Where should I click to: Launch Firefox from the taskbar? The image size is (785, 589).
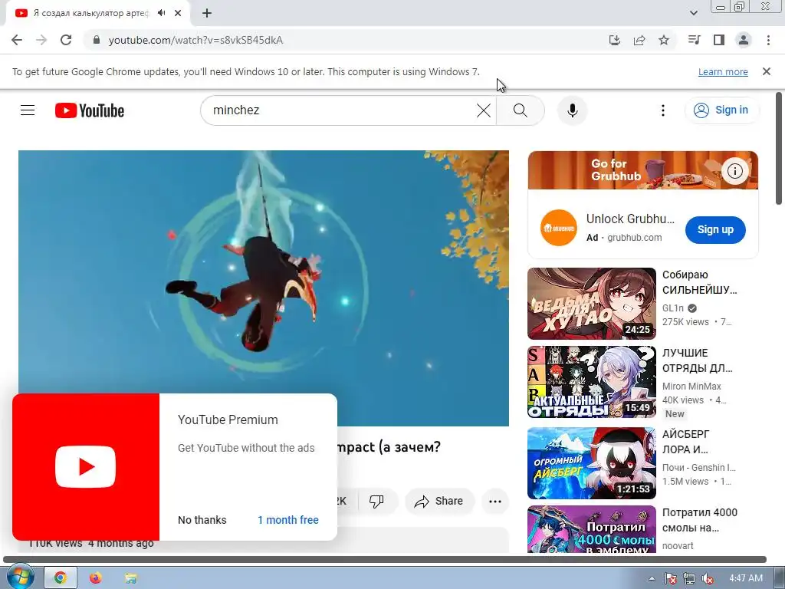click(95, 577)
